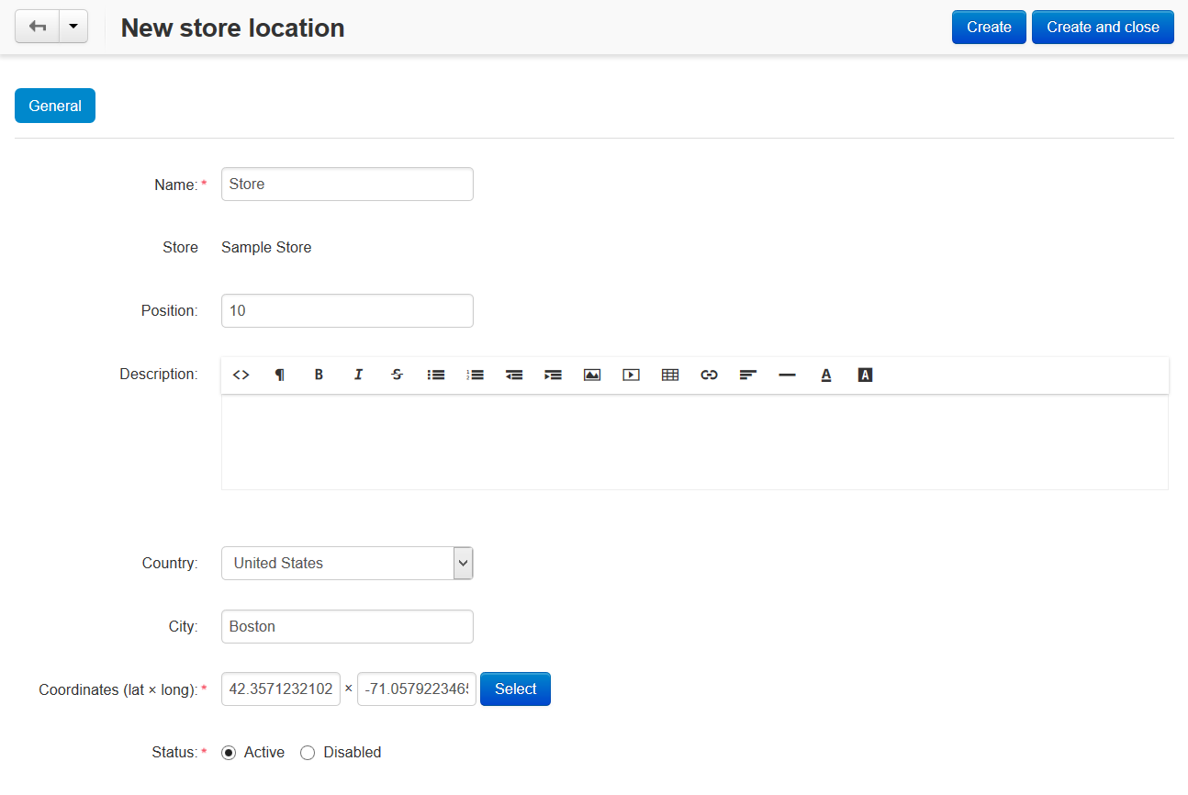Click into the City field

coord(347,626)
